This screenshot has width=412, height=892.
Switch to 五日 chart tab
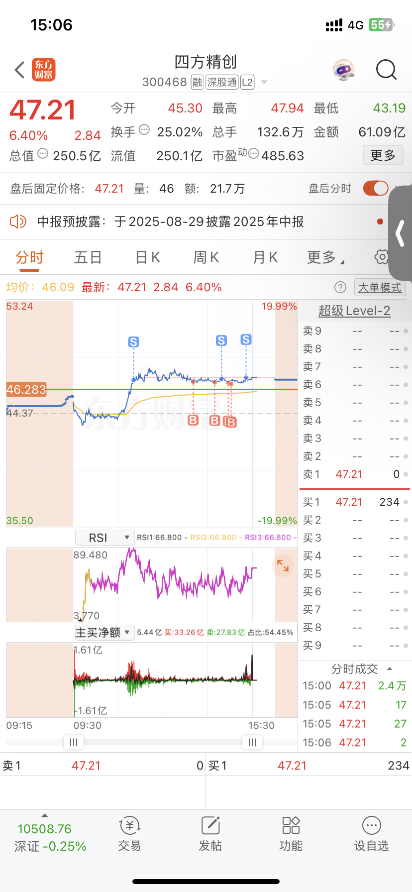pyautogui.click(x=88, y=257)
